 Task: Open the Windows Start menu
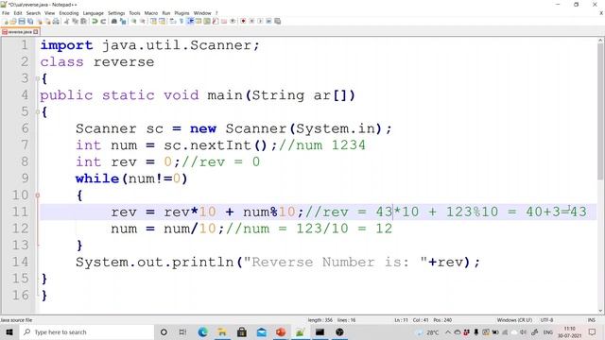9,331
